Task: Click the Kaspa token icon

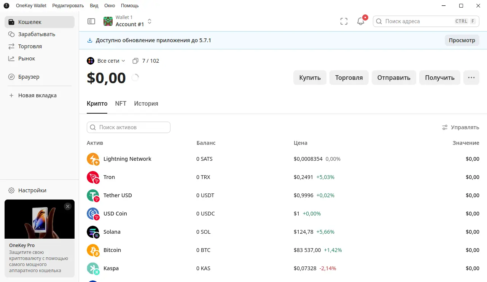Action: tap(93, 268)
